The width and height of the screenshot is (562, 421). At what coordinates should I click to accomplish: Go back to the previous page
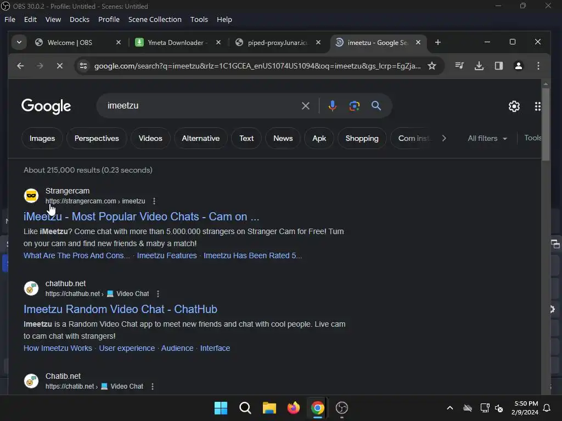(20, 66)
